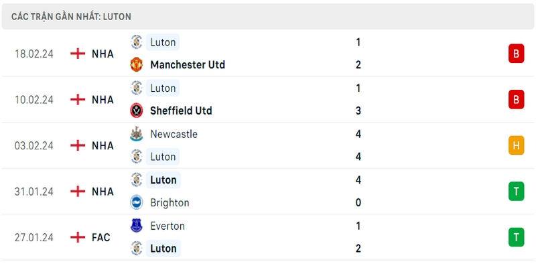
Task: Click orange H badge for Newcastle draw
Action: click(516, 145)
